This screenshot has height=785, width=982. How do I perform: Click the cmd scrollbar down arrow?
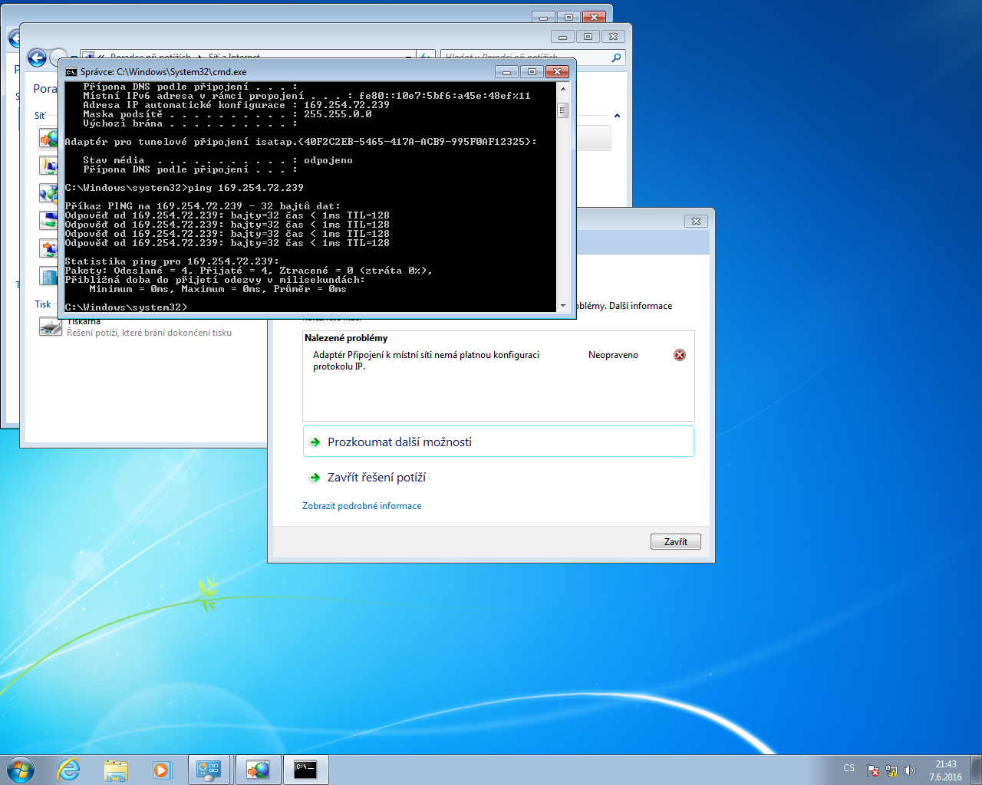[563, 306]
